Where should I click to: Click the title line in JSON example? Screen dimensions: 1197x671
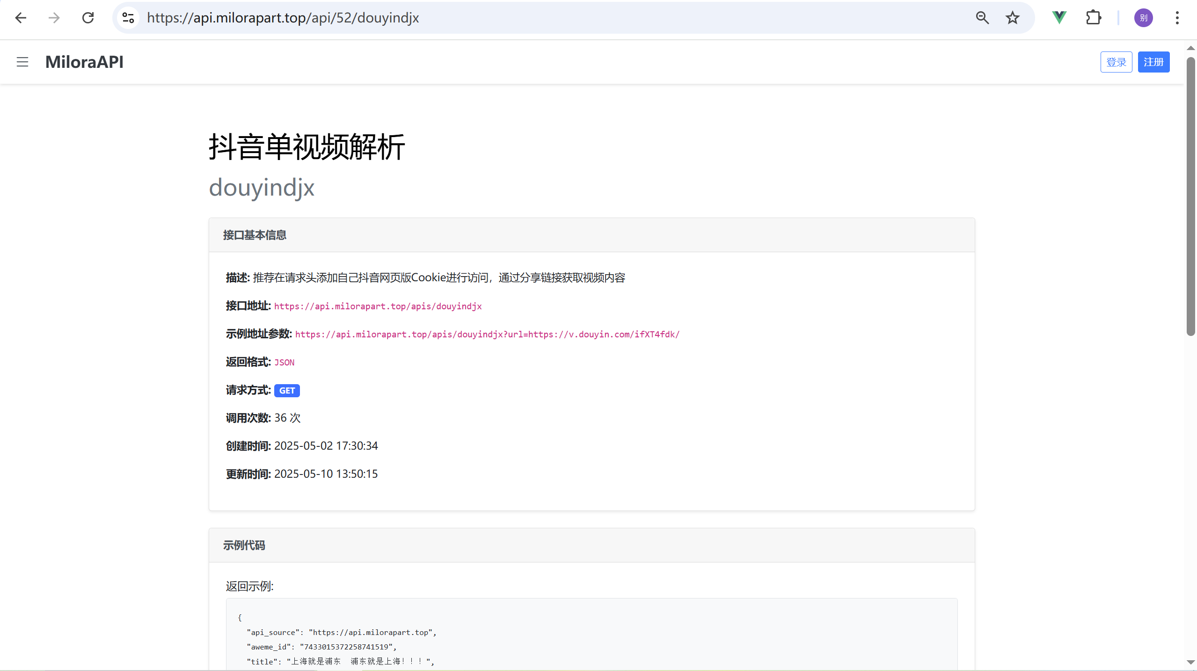[x=341, y=661]
